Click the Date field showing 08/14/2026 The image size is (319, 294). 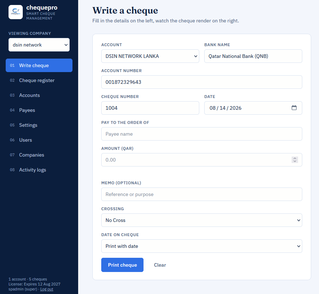[253, 108]
